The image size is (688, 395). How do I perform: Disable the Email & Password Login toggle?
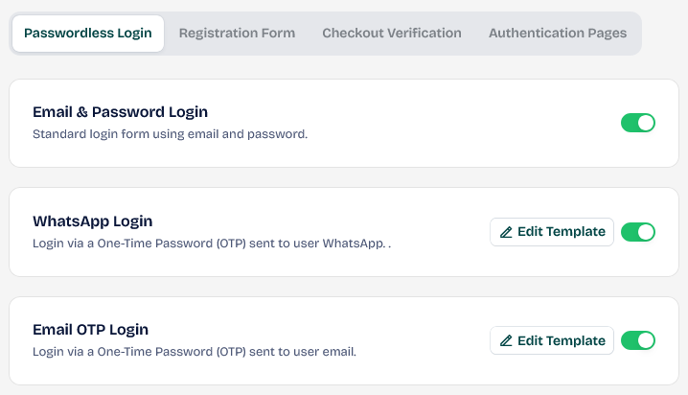click(x=638, y=123)
